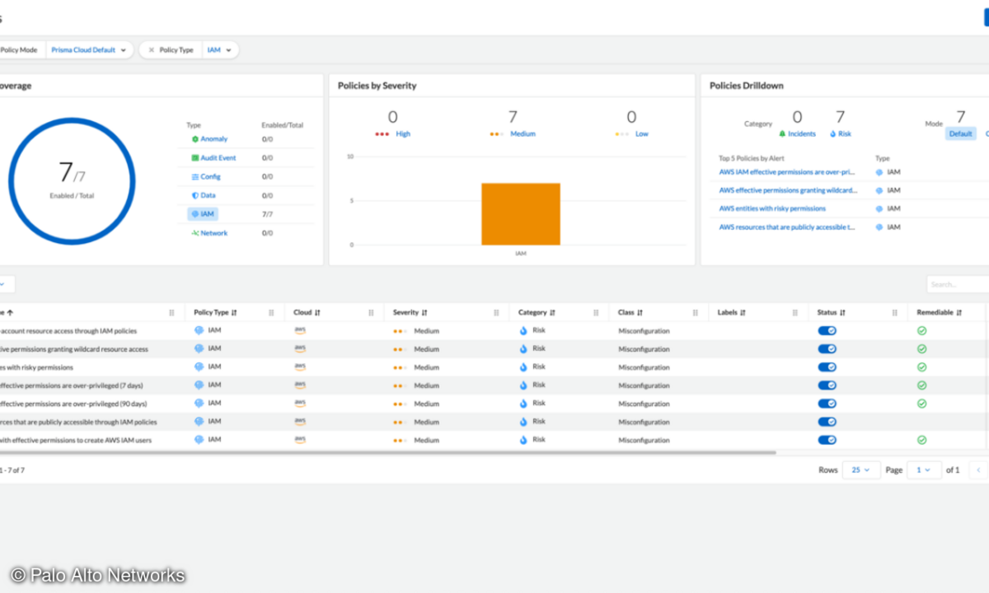Viewport: 989px width, 593px height.
Task: Toggle status for account resource access policy
Action: pyautogui.click(x=827, y=331)
